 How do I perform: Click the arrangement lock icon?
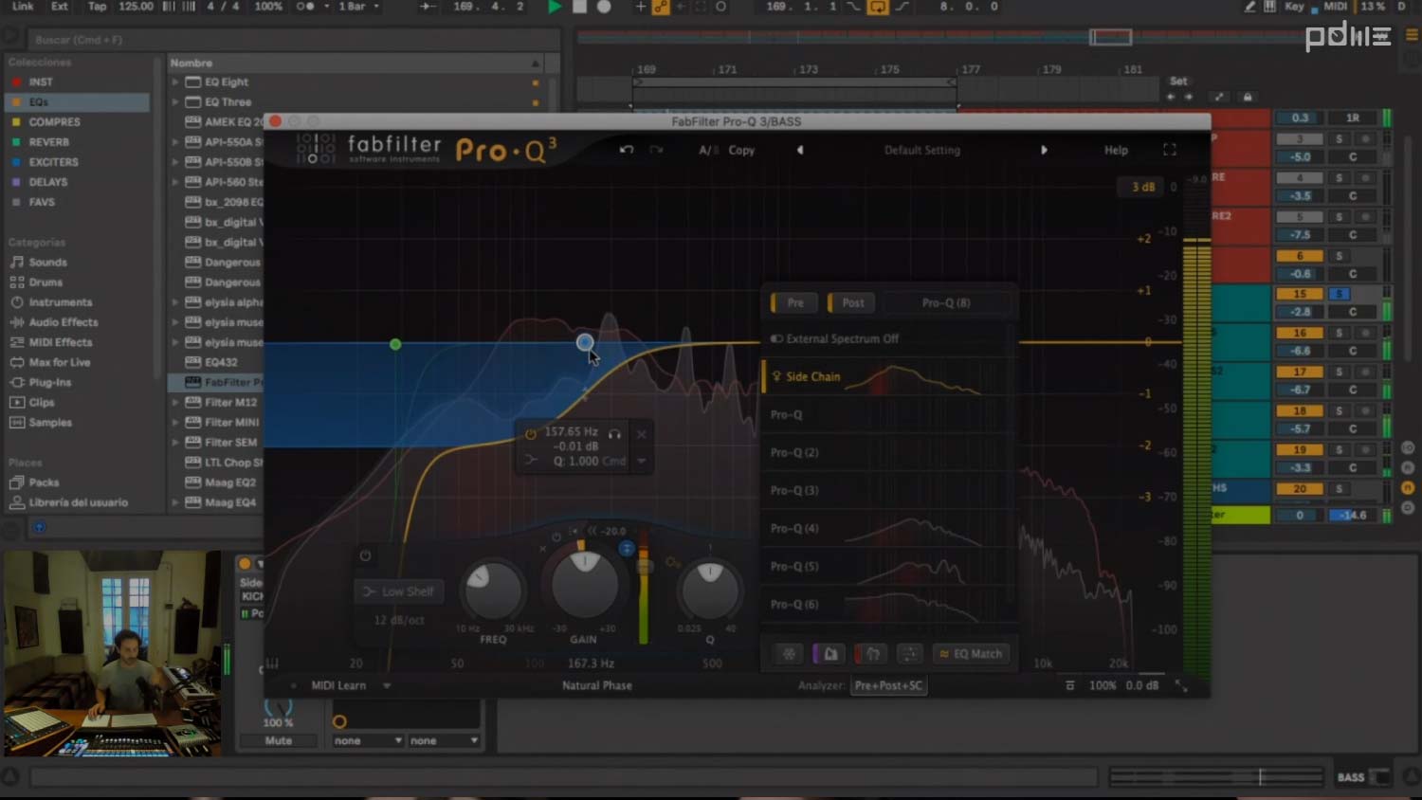click(x=1248, y=97)
